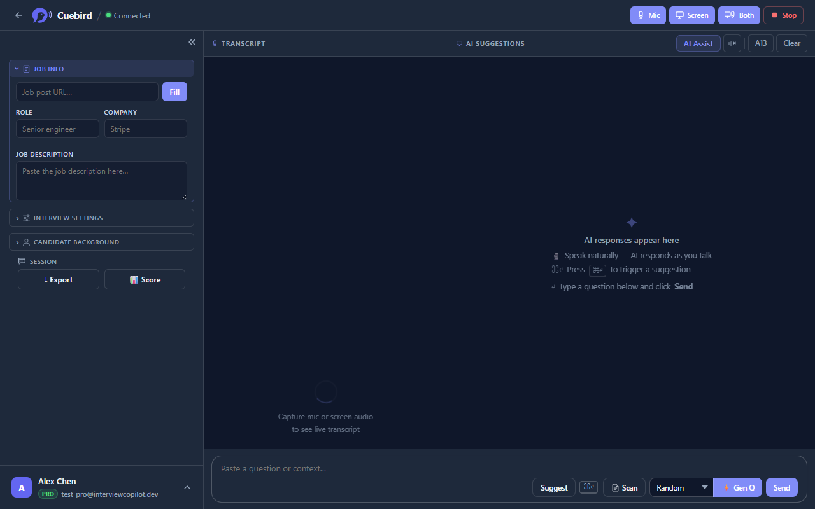The image size is (815, 509).
Task: Click the test_pro@interviewcopilot.dev email
Action: coord(110,494)
